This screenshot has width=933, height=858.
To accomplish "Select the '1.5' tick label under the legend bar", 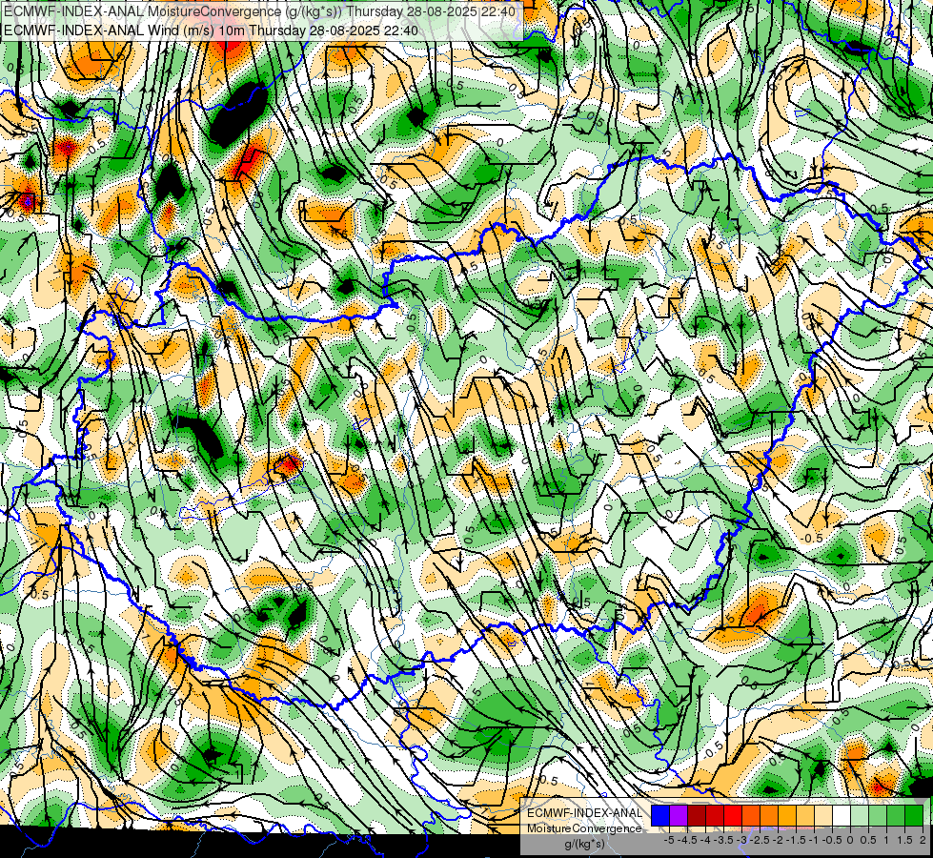I will [905, 840].
